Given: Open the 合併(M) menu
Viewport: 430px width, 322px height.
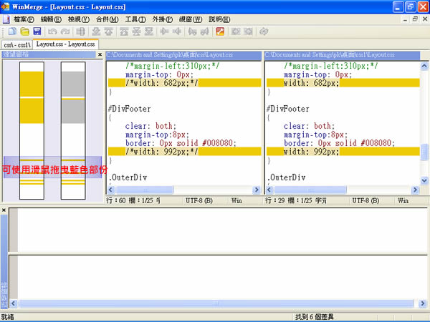Looking at the screenshot, I should coord(107,19).
